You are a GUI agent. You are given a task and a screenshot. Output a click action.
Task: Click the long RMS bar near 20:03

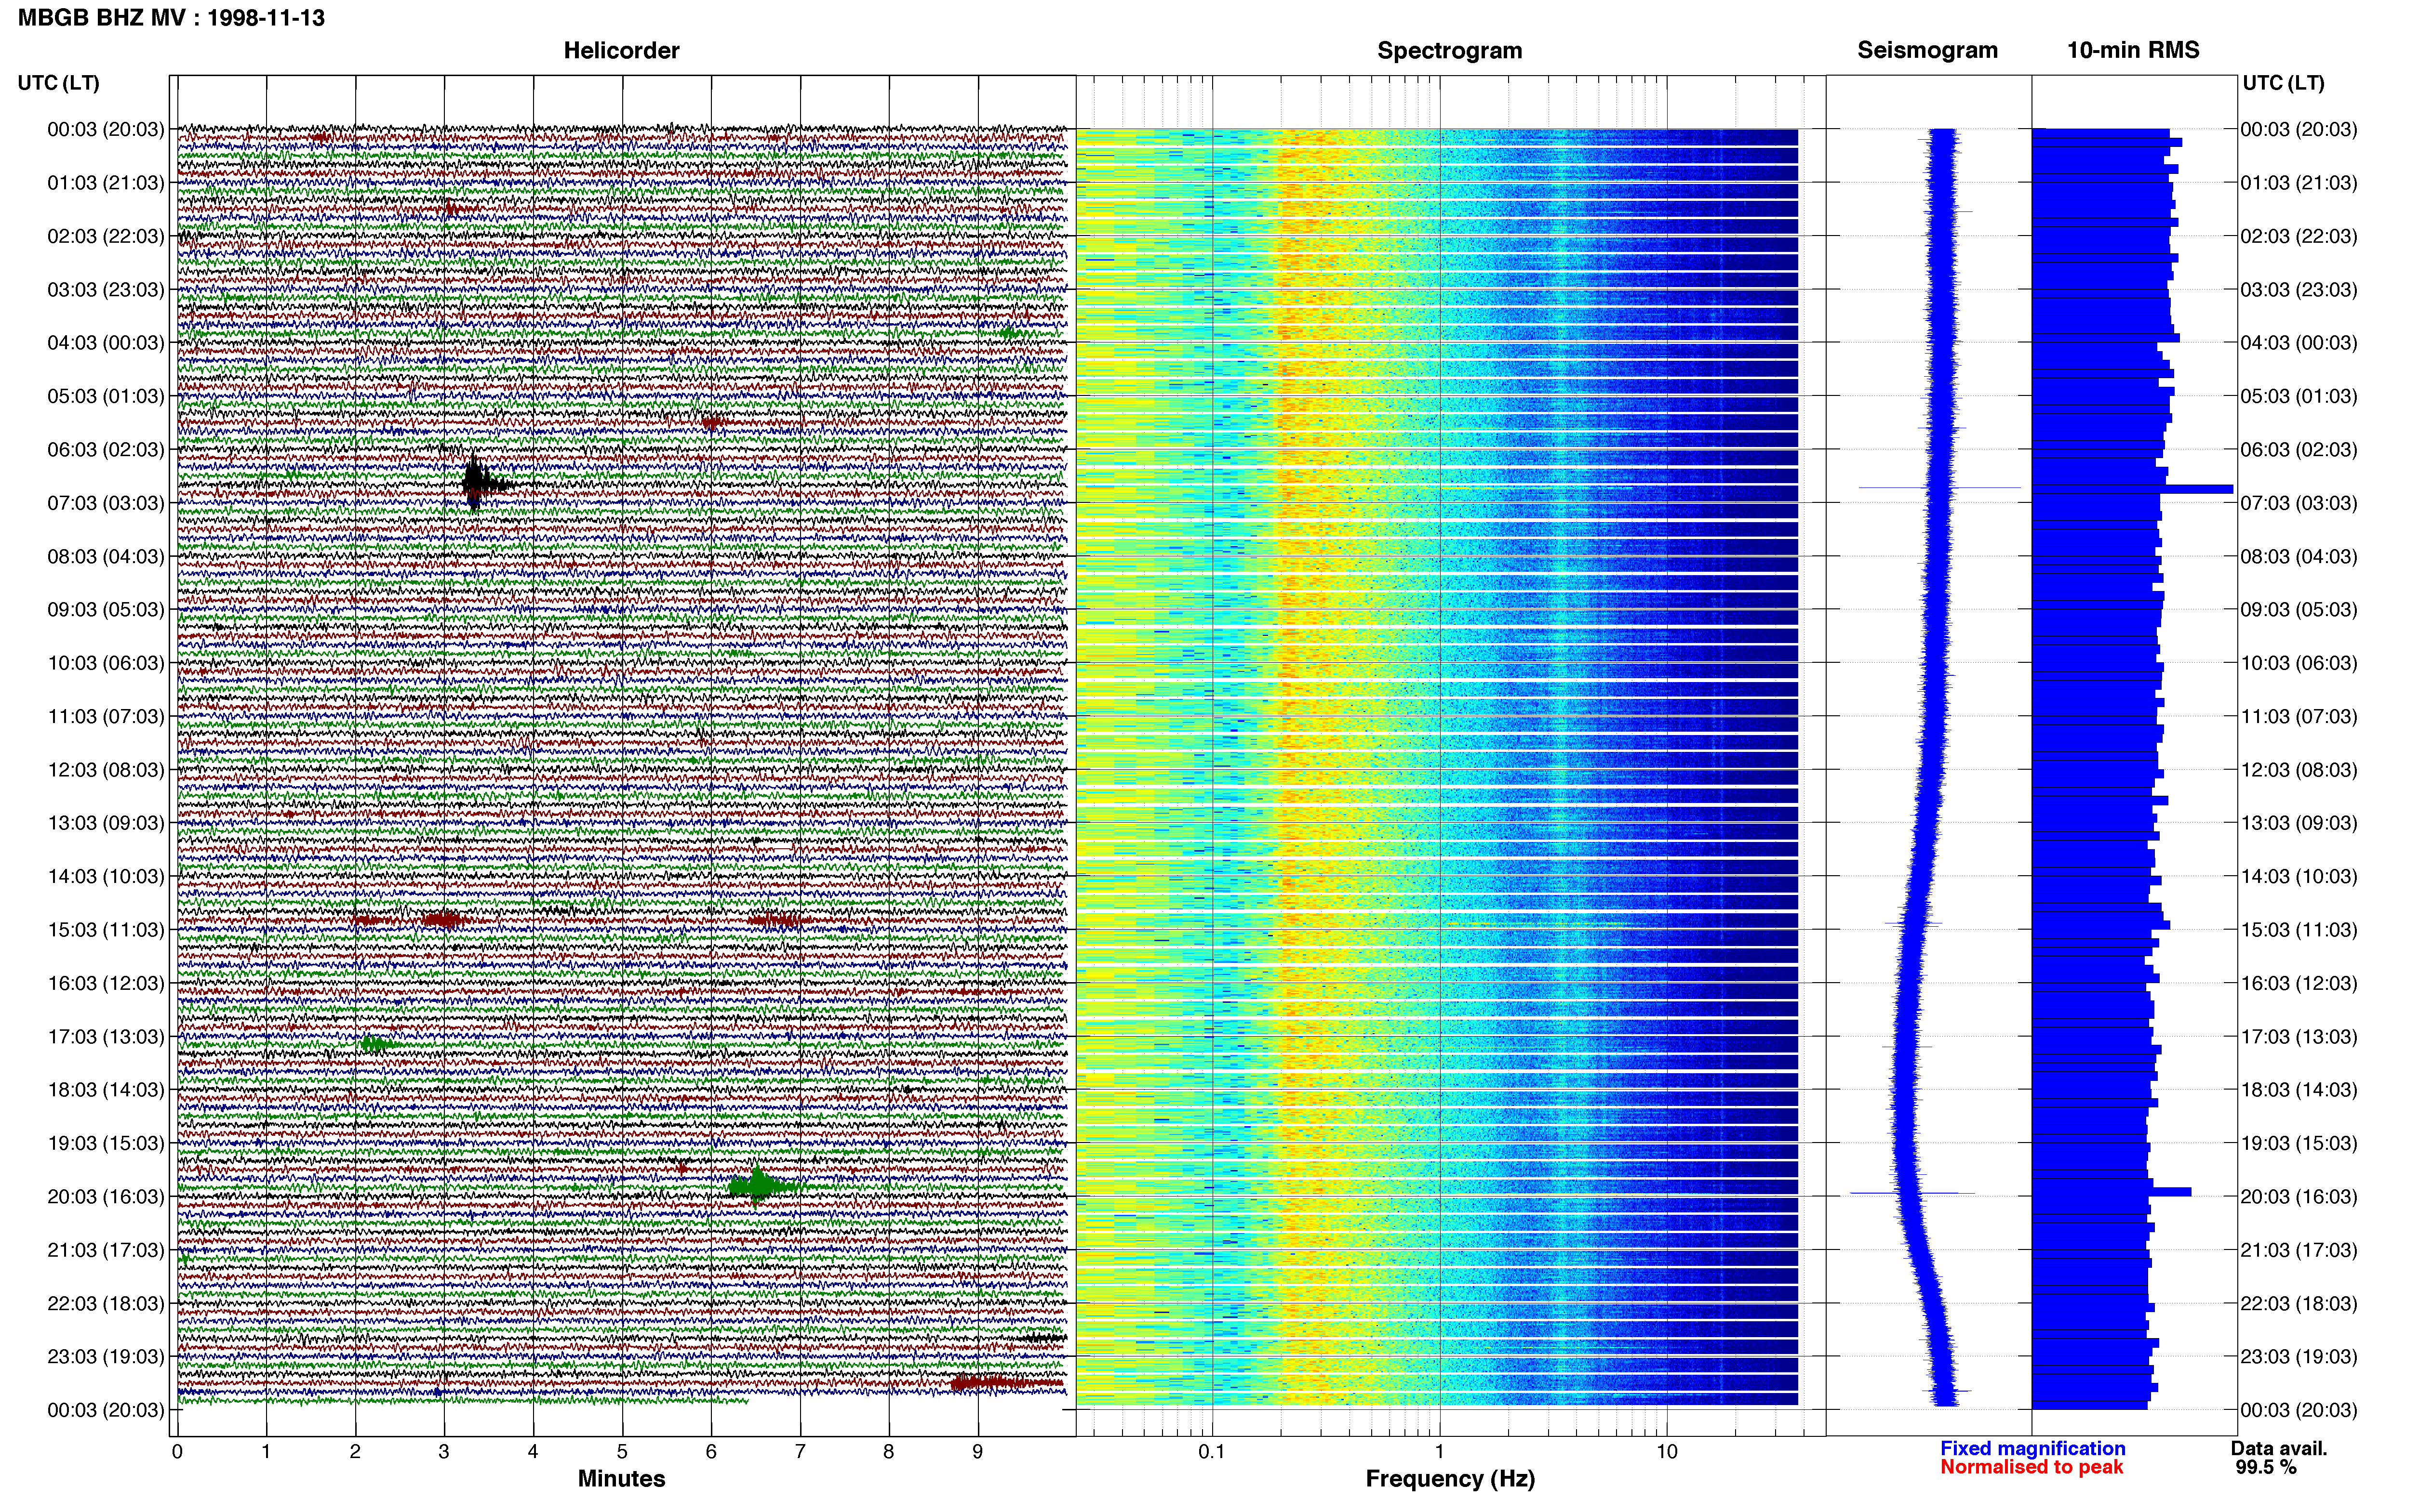click(x=2111, y=1192)
